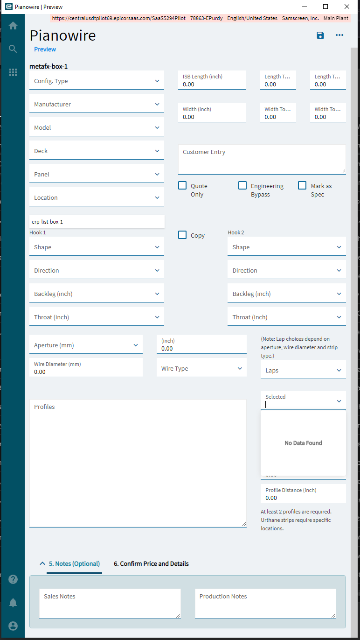Click the Samscreen, Inc. company label
Viewport: 360px width, 640px height.
(x=300, y=18)
